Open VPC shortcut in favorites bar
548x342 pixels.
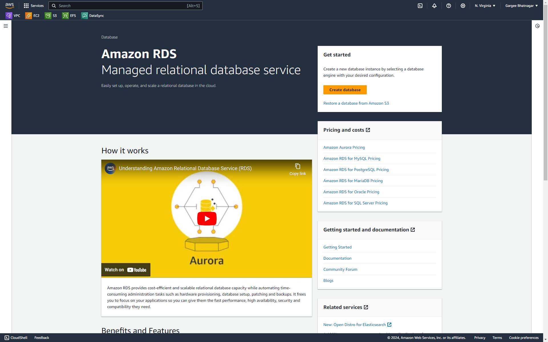[x=13, y=16]
